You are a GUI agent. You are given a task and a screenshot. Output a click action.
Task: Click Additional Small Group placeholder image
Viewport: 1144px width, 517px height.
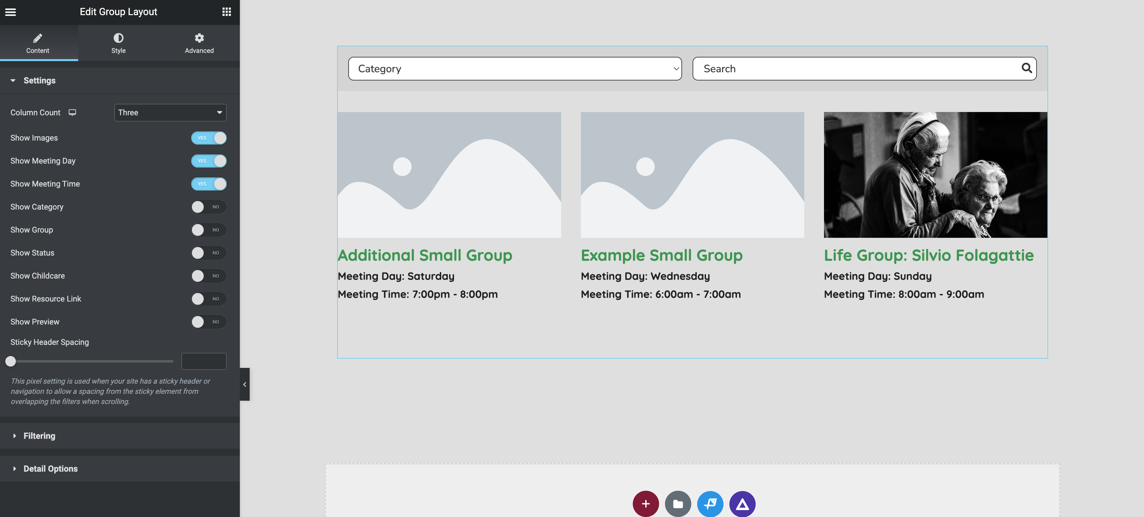point(449,174)
